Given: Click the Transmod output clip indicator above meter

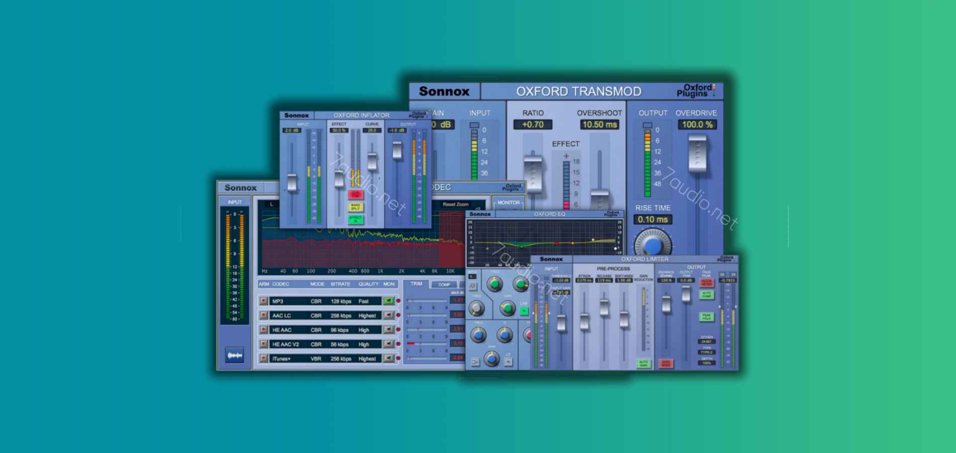Looking at the screenshot, I should (648, 125).
